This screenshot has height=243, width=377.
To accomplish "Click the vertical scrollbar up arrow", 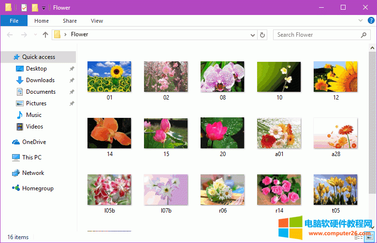I will tap(372, 48).
